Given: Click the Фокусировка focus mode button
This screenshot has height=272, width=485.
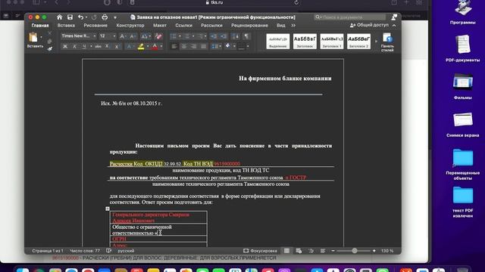Looking at the screenshot, I should [x=260, y=251].
